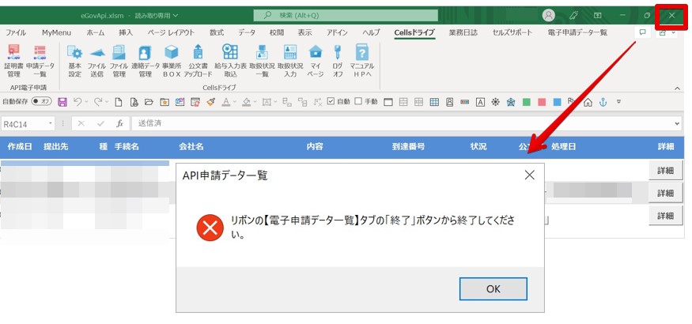Viewport: 692px width, 324px height.
Task: Click the first row 詳細 button
Action: (666, 170)
